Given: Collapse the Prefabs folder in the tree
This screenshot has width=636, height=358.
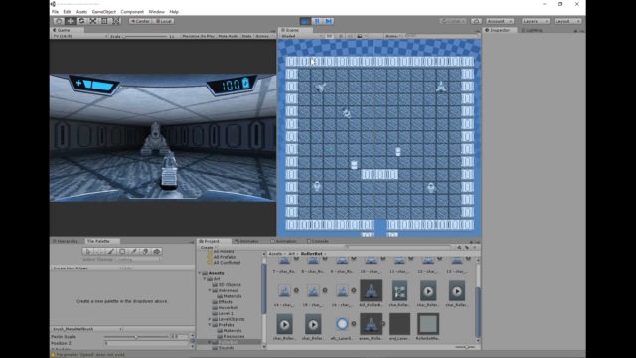Looking at the screenshot, I should 210,325.
